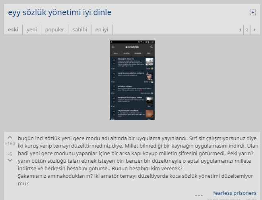Click the +160 upvote count
The width and height of the screenshot is (262, 200).
10,144
